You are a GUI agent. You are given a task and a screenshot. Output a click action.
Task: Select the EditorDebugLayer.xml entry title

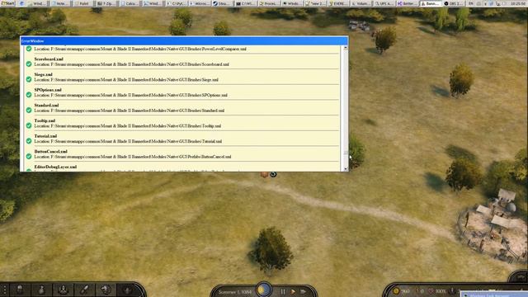pos(55,167)
